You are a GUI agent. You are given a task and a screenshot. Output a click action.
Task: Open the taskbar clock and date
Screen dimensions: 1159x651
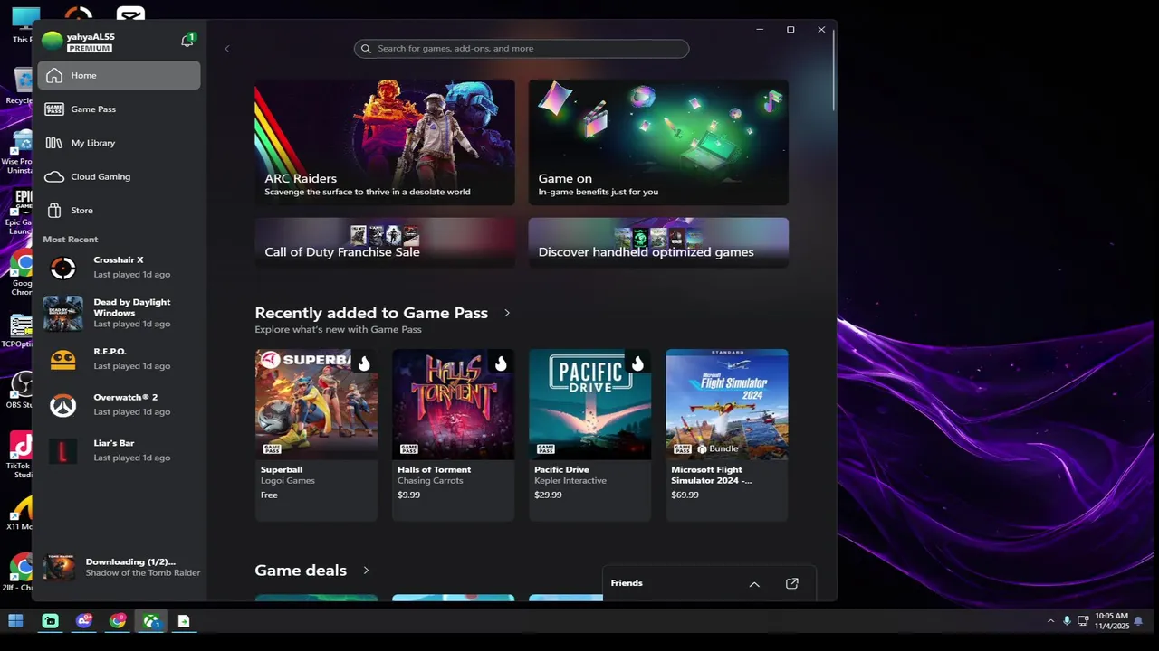[1111, 621]
